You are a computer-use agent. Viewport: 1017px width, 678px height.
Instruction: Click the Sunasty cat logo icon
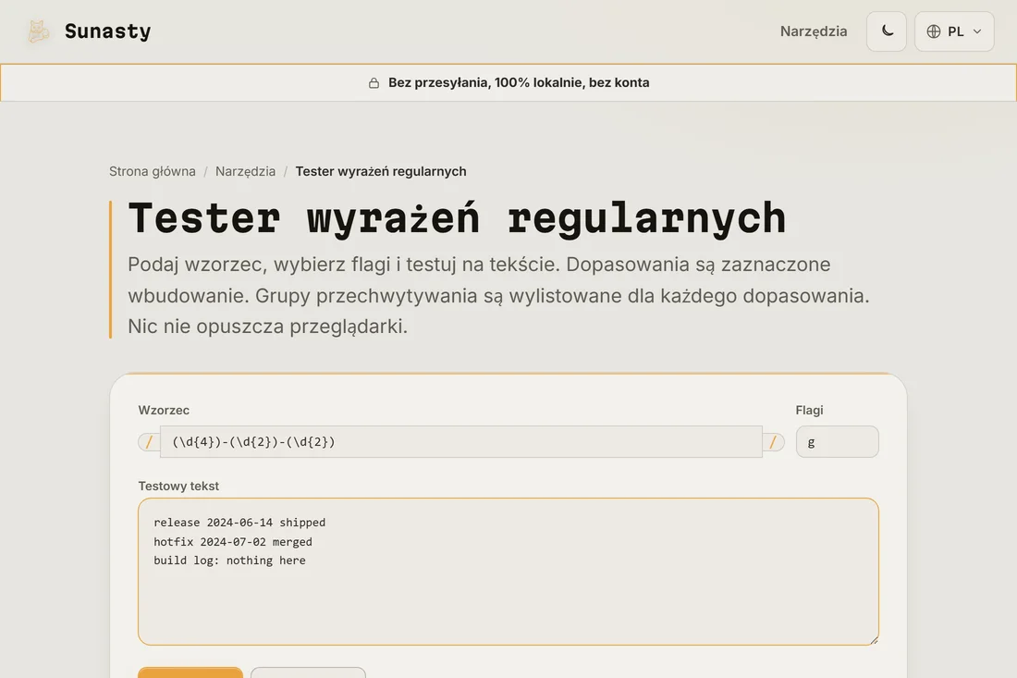click(x=38, y=31)
